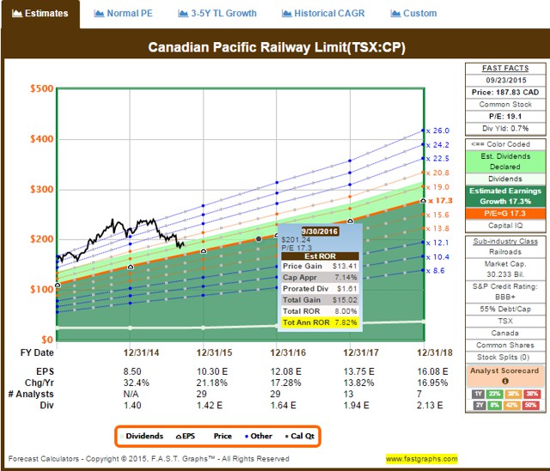
Task: Click Estimated Earnings Growth 17.3% swatch
Action: [505, 196]
